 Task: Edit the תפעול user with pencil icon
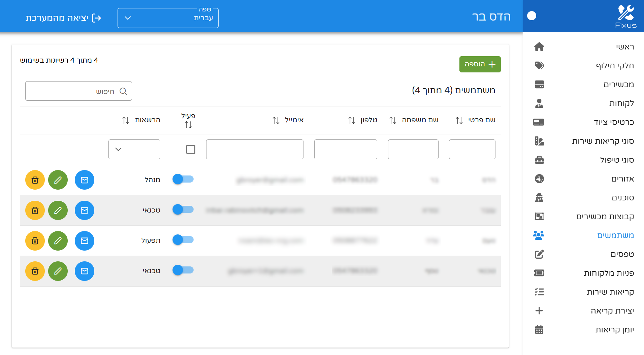tap(58, 240)
